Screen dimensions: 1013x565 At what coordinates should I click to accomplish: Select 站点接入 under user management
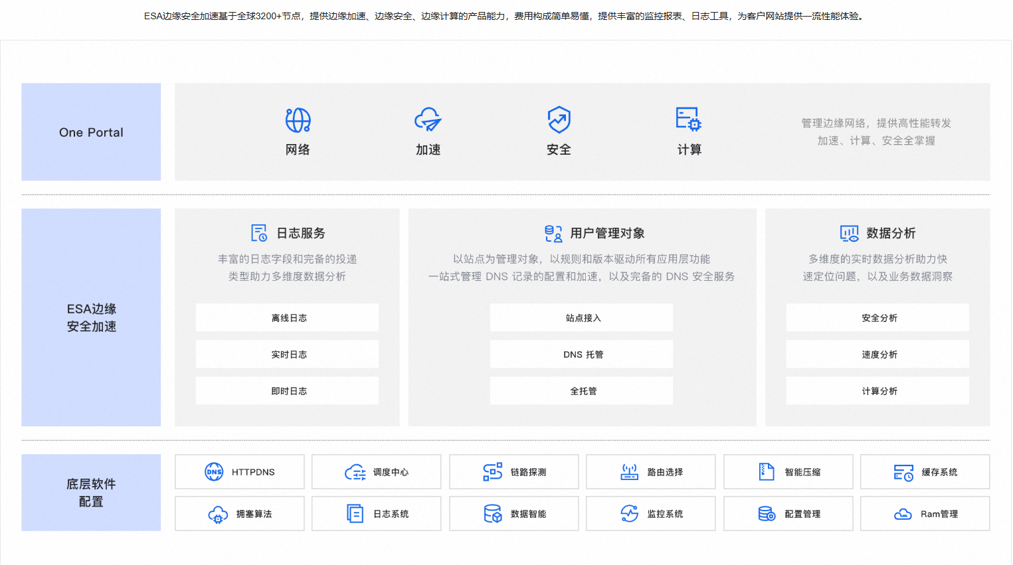[581, 318]
